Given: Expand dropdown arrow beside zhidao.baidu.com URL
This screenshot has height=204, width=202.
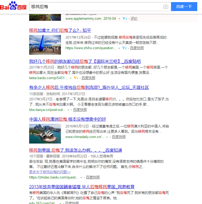Looking at the screenshot, I should [81, 177].
